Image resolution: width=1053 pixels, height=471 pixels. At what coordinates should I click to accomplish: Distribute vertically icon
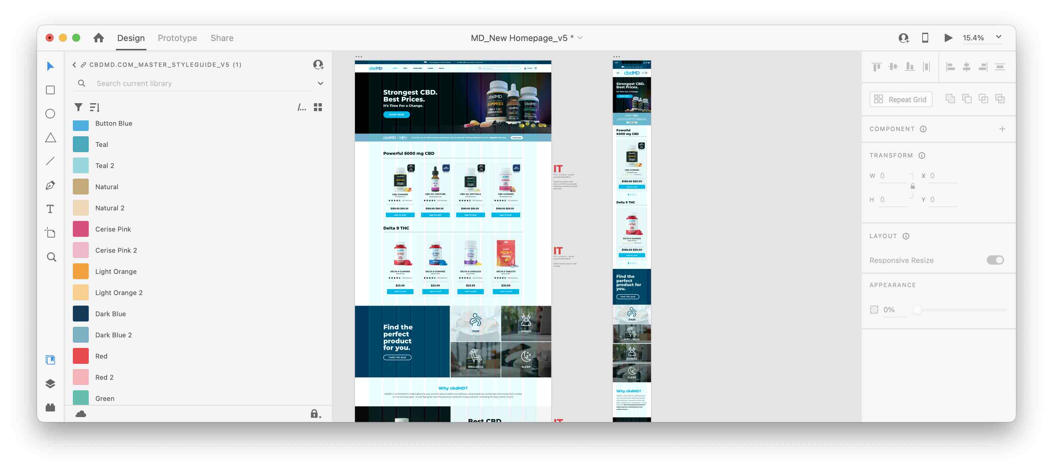(x=1000, y=67)
